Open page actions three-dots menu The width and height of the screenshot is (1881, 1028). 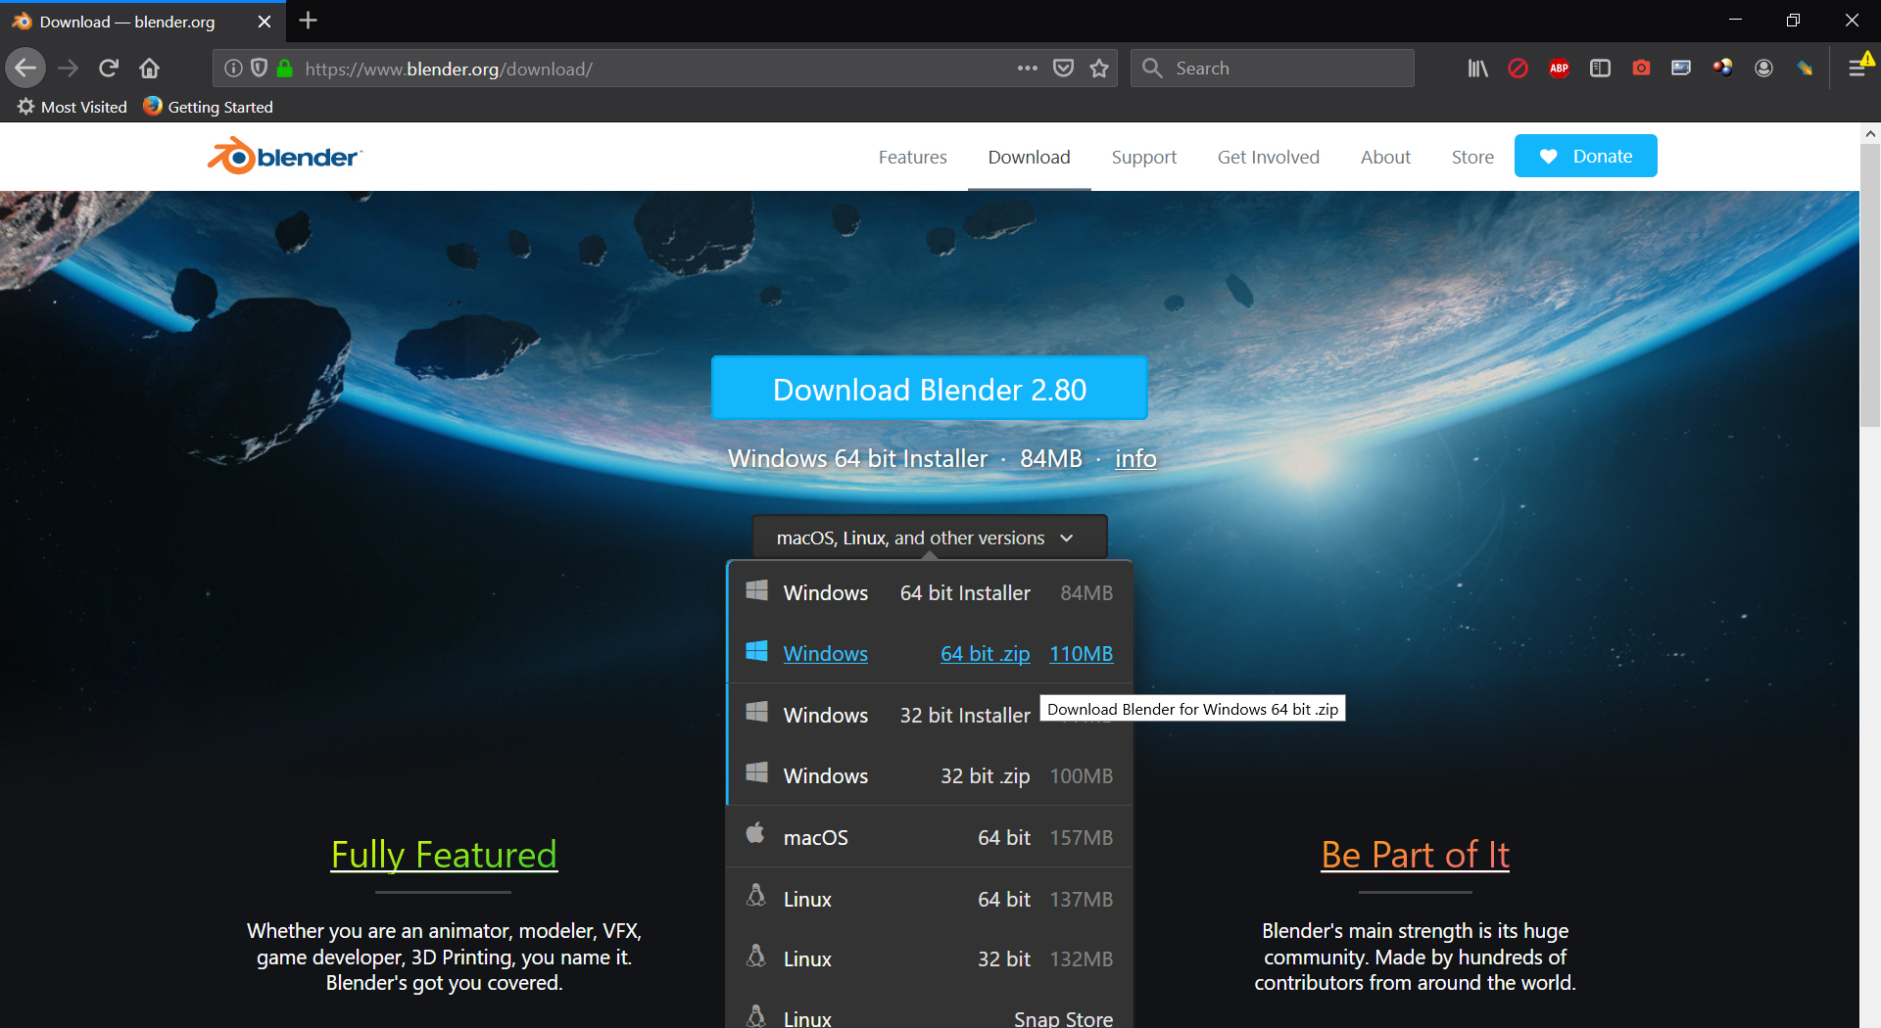[x=1027, y=69]
